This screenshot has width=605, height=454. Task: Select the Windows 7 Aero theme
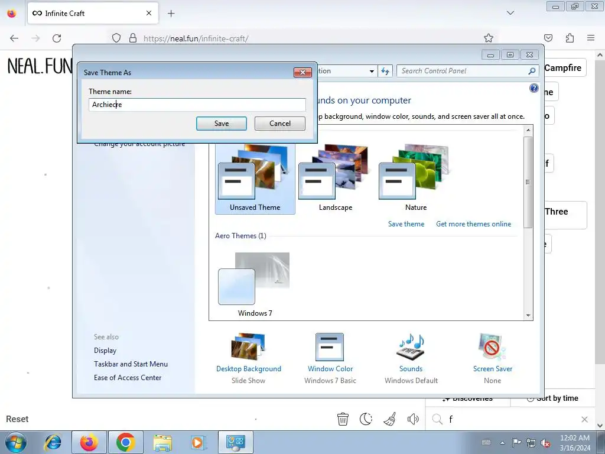[x=255, y=284]
